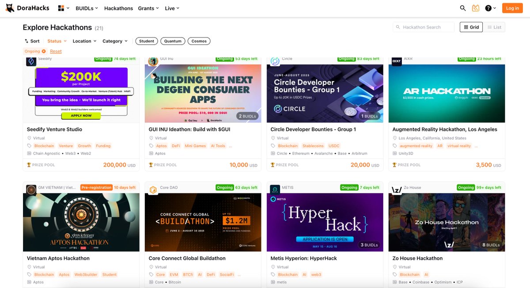Screen dimensions: 530x288
Task: Go to Hackathons nav item
Action: (x=118, y=8)
